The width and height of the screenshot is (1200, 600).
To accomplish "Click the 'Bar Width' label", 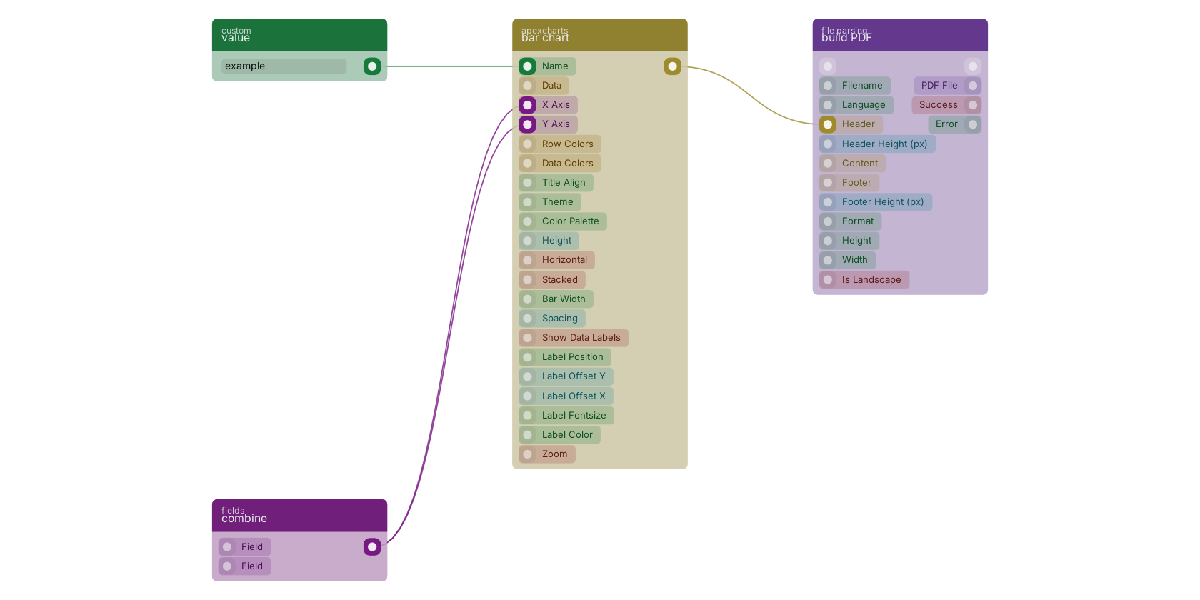I will click(x=564, y=299).
